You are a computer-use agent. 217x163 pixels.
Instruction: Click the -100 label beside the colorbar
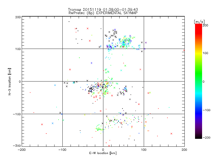pyautogui.click(x=206, y=110)
